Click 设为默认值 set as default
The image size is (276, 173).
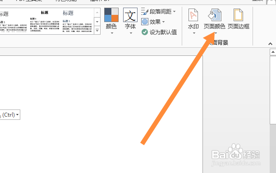[159, 32]
